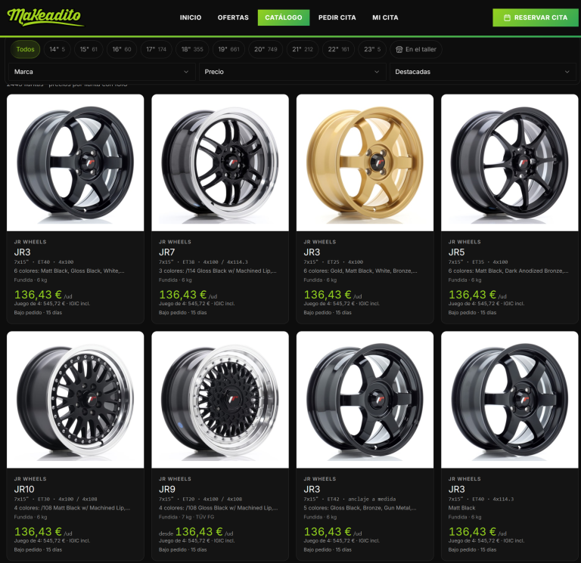The height and width of the screenshot is (563, 581).
Task: Open Pedir Cita from the navigation
Action: tap(337, 17)
